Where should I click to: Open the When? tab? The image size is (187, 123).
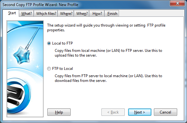[x=82, y=14]
